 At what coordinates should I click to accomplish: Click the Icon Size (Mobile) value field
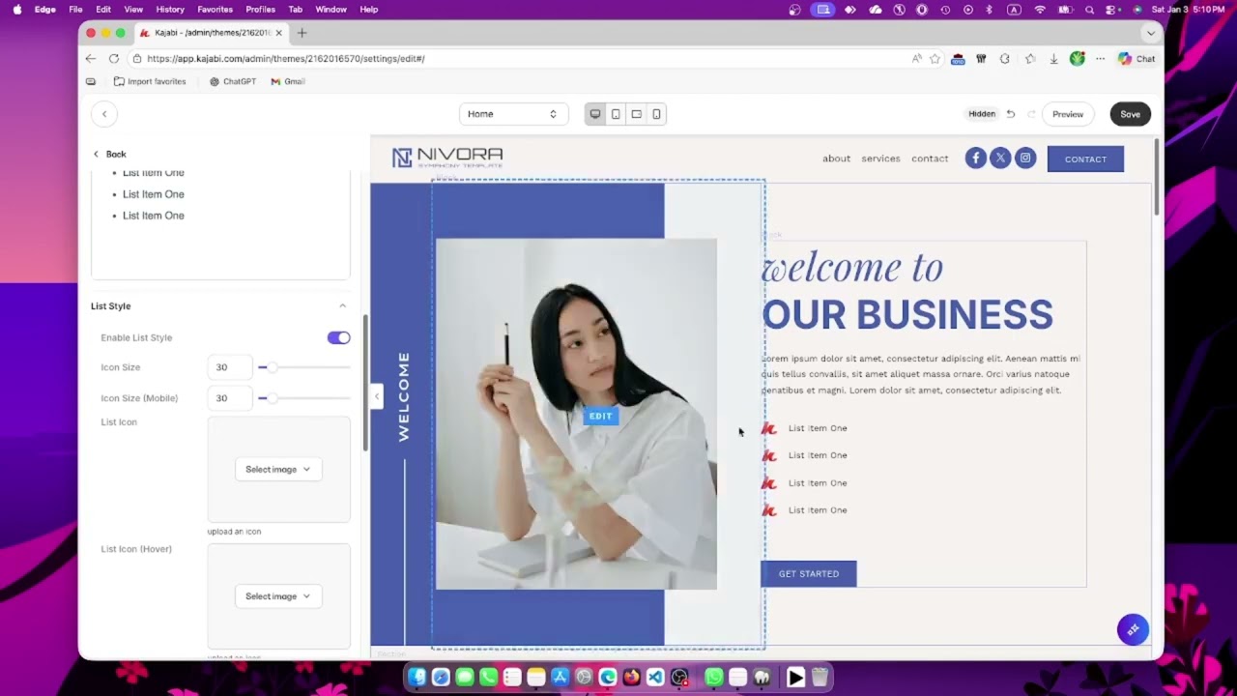coord(230,398)
